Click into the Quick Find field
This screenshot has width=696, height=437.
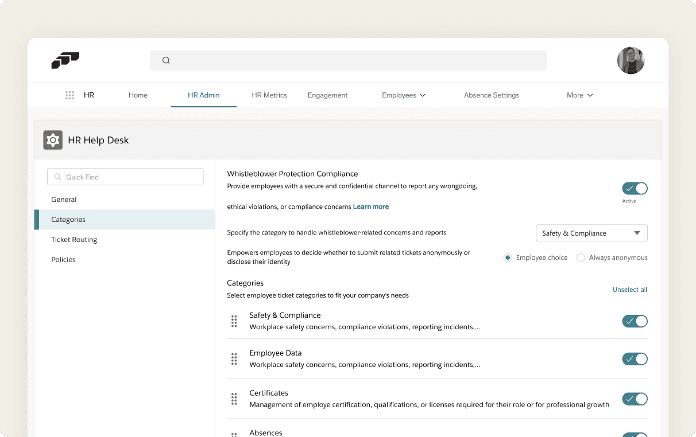point(125,177)
